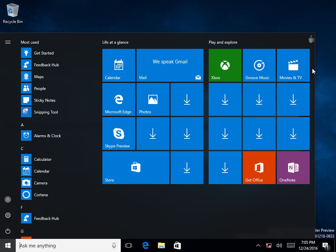This screenshot has width=336, height=252.
Task: Click the Windows Start button
Action: 8,245
